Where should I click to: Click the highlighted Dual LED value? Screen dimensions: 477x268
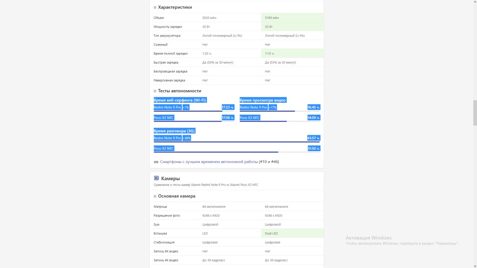coord(271,233)
